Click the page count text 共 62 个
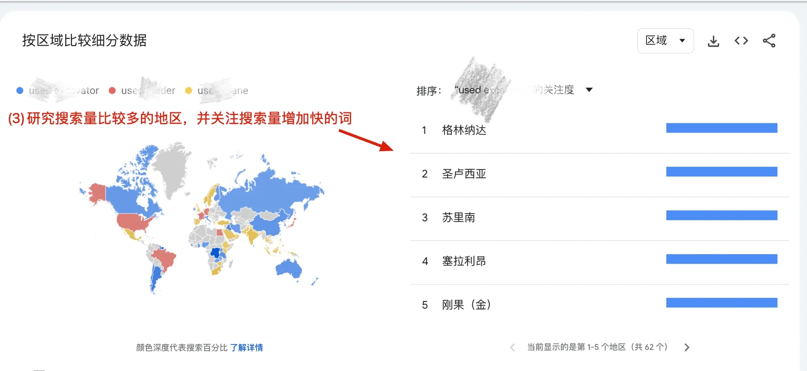807x371 pixels. click(x=650, y=347)
